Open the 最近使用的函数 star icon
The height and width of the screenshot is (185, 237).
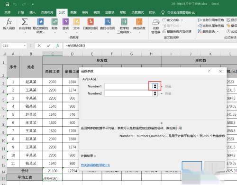click(x=40, y=22)
